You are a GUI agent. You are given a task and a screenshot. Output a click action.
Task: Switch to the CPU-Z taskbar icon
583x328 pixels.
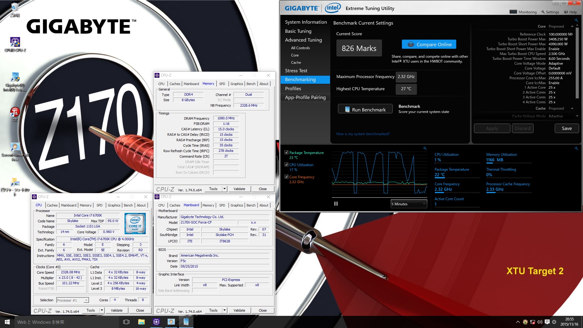156,322
